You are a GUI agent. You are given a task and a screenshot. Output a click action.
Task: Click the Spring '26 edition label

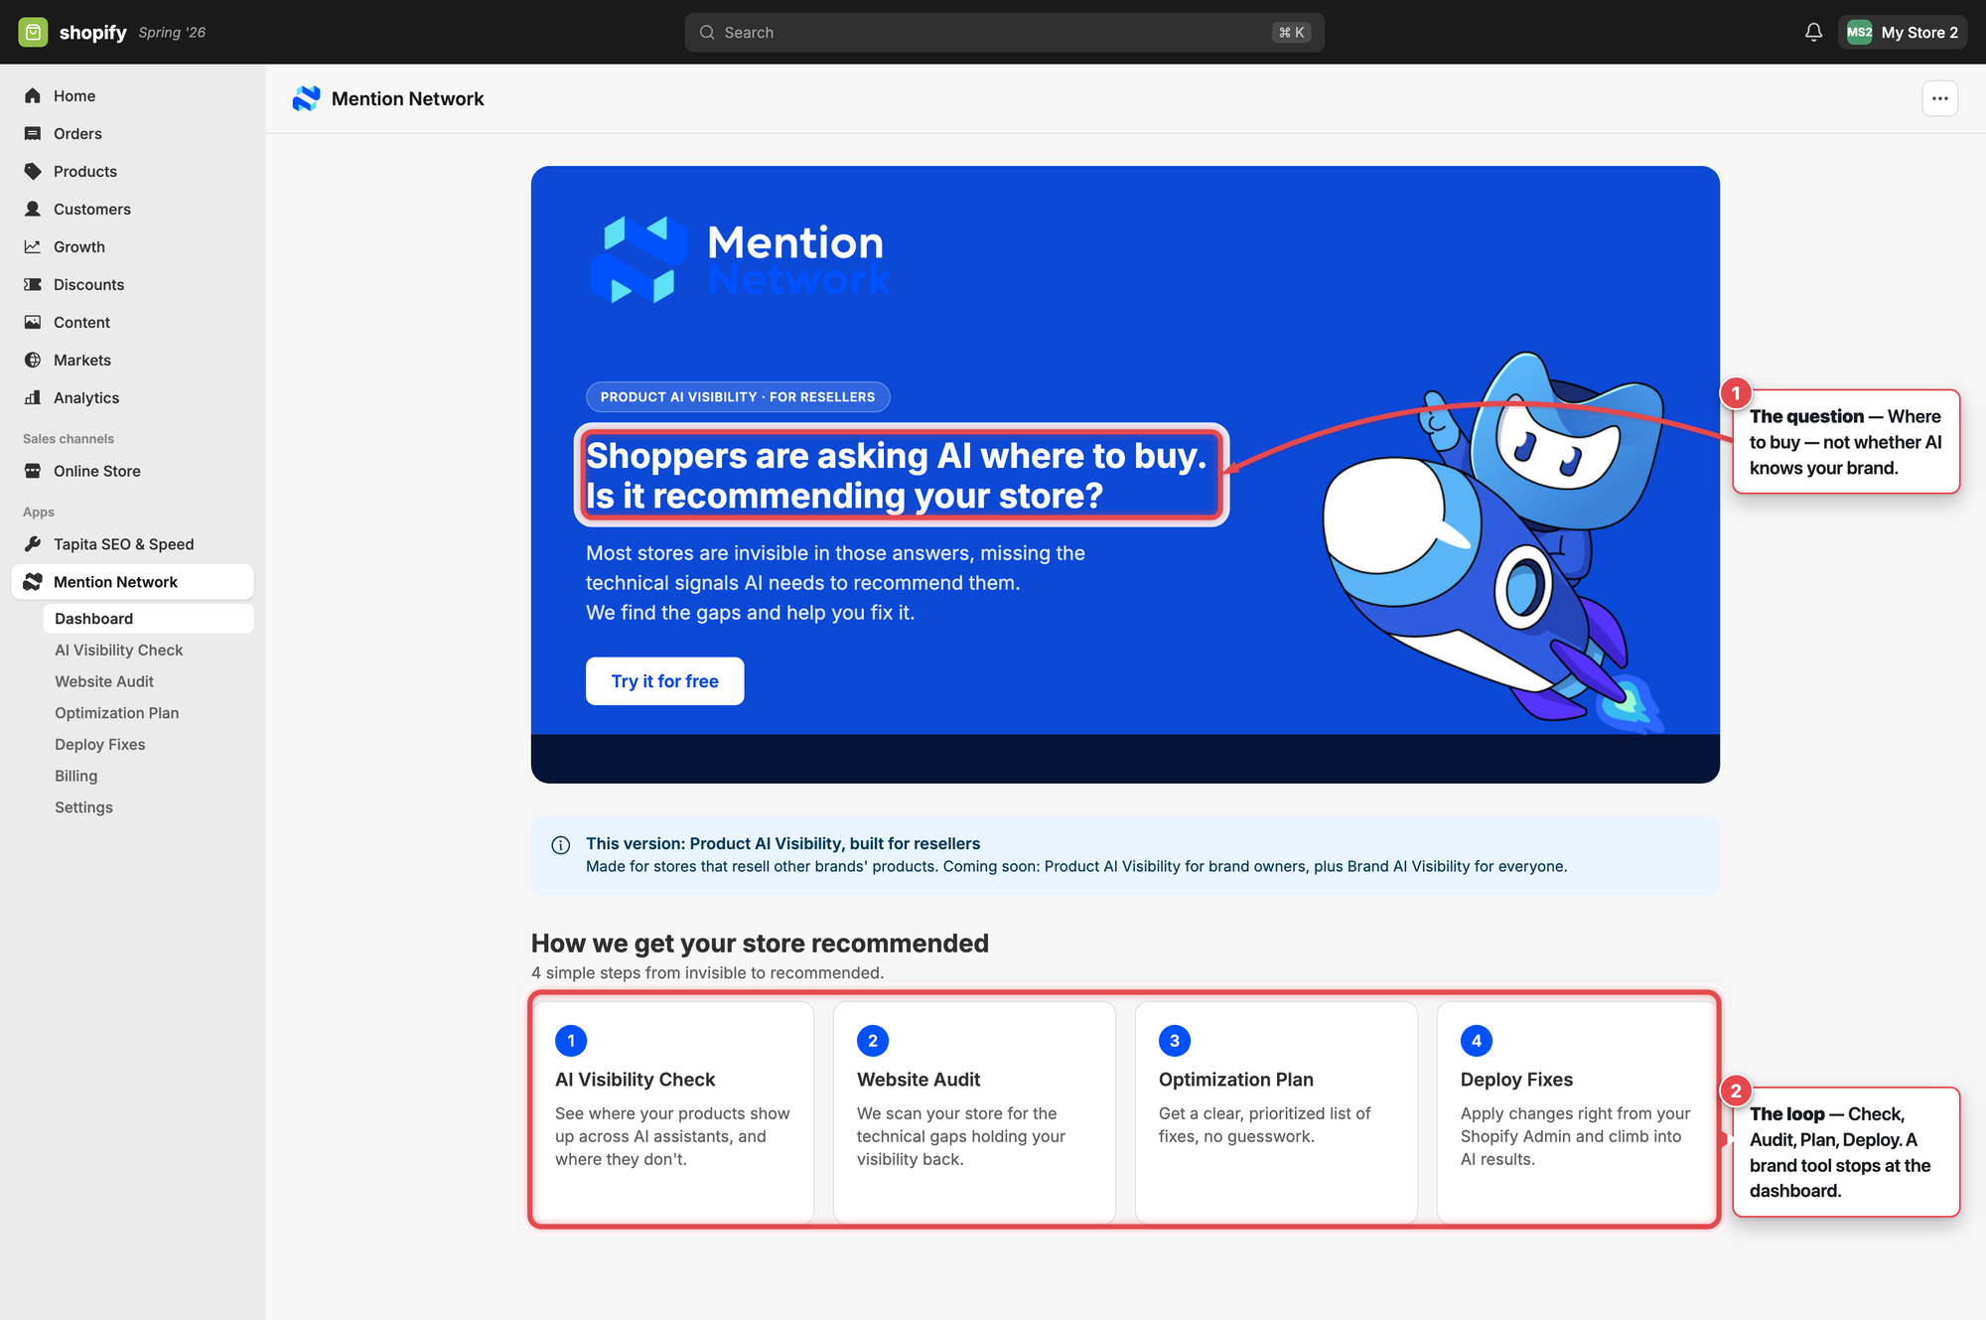click(x=172, y=32)
